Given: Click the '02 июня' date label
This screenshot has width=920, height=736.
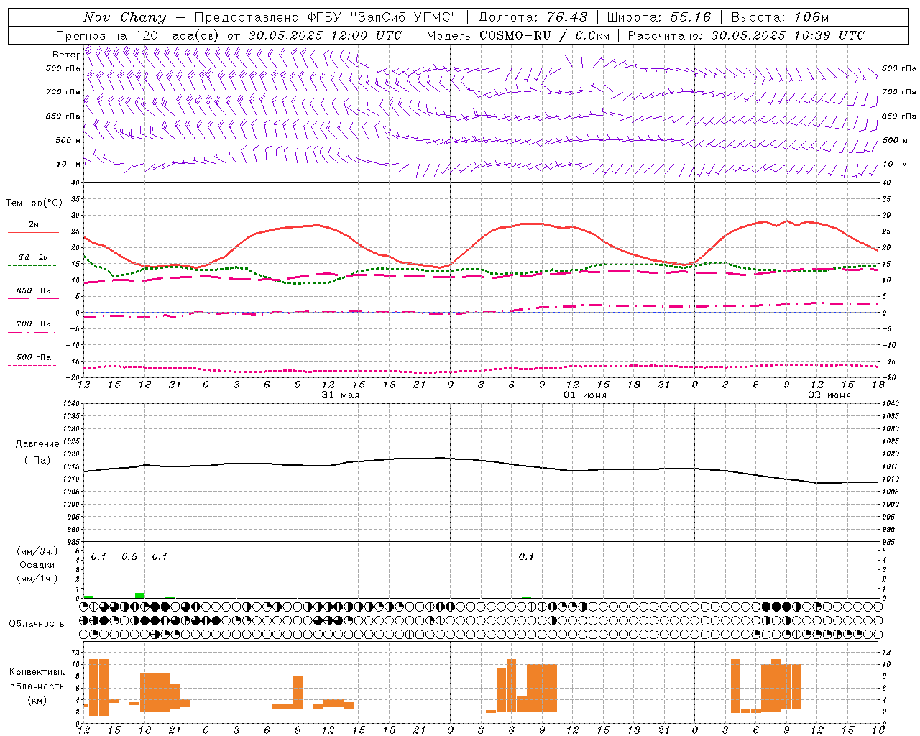Looking at the screenshot, I should click(829, 395).
